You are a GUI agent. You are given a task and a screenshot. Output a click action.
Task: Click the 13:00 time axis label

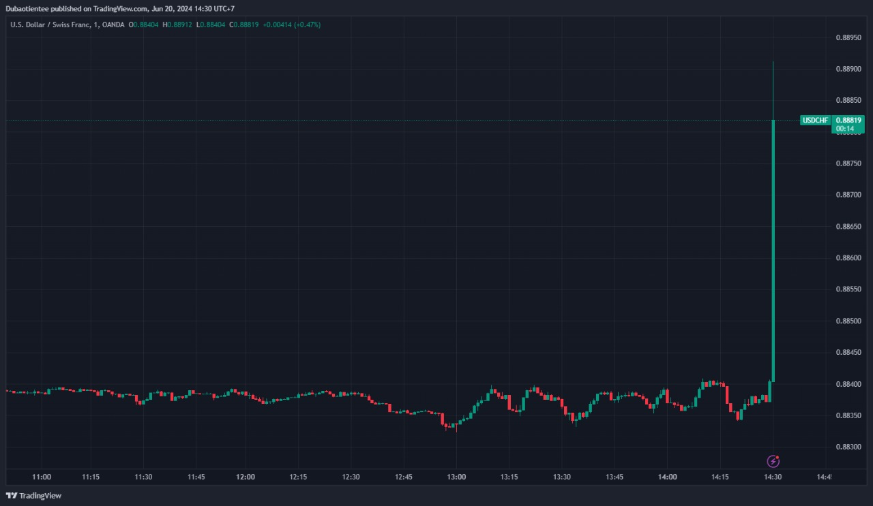456,477
